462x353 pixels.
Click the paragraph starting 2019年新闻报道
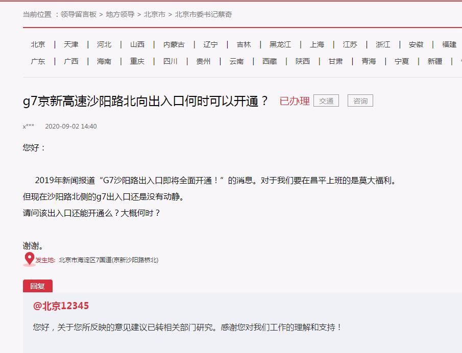(215, 180)
